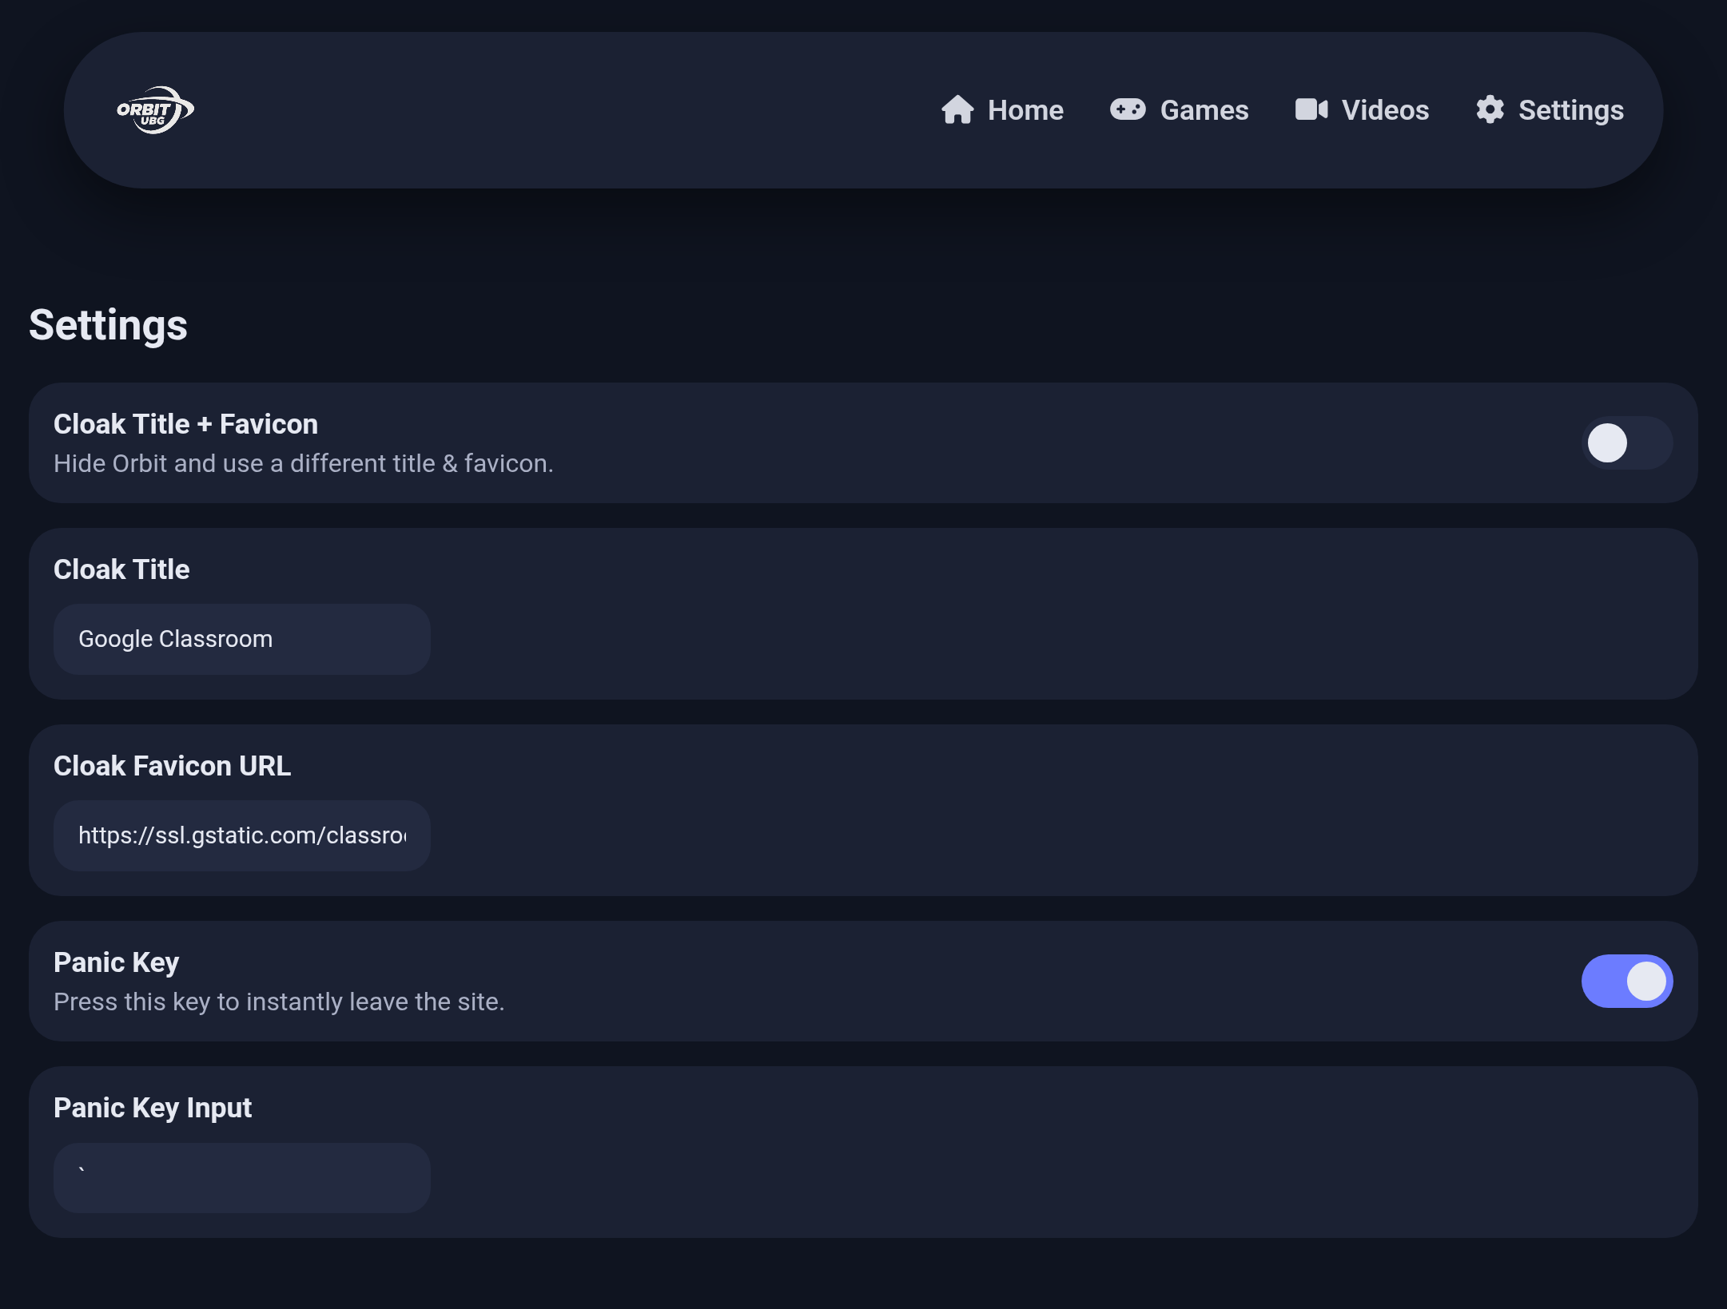This screenshot has height=1309, width=1727.
Task: Click the Orbit UBG logo
Action: 155,110
